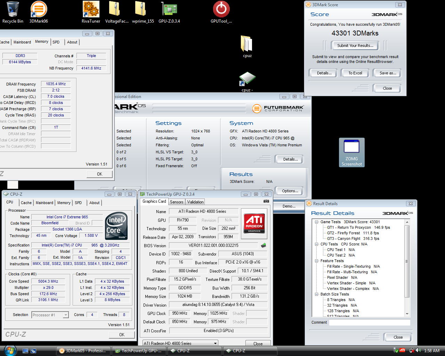Select GT1 - Return To Proxycon row
The width and height of the screenshot is (445, 356).
(x=358, y=227)
